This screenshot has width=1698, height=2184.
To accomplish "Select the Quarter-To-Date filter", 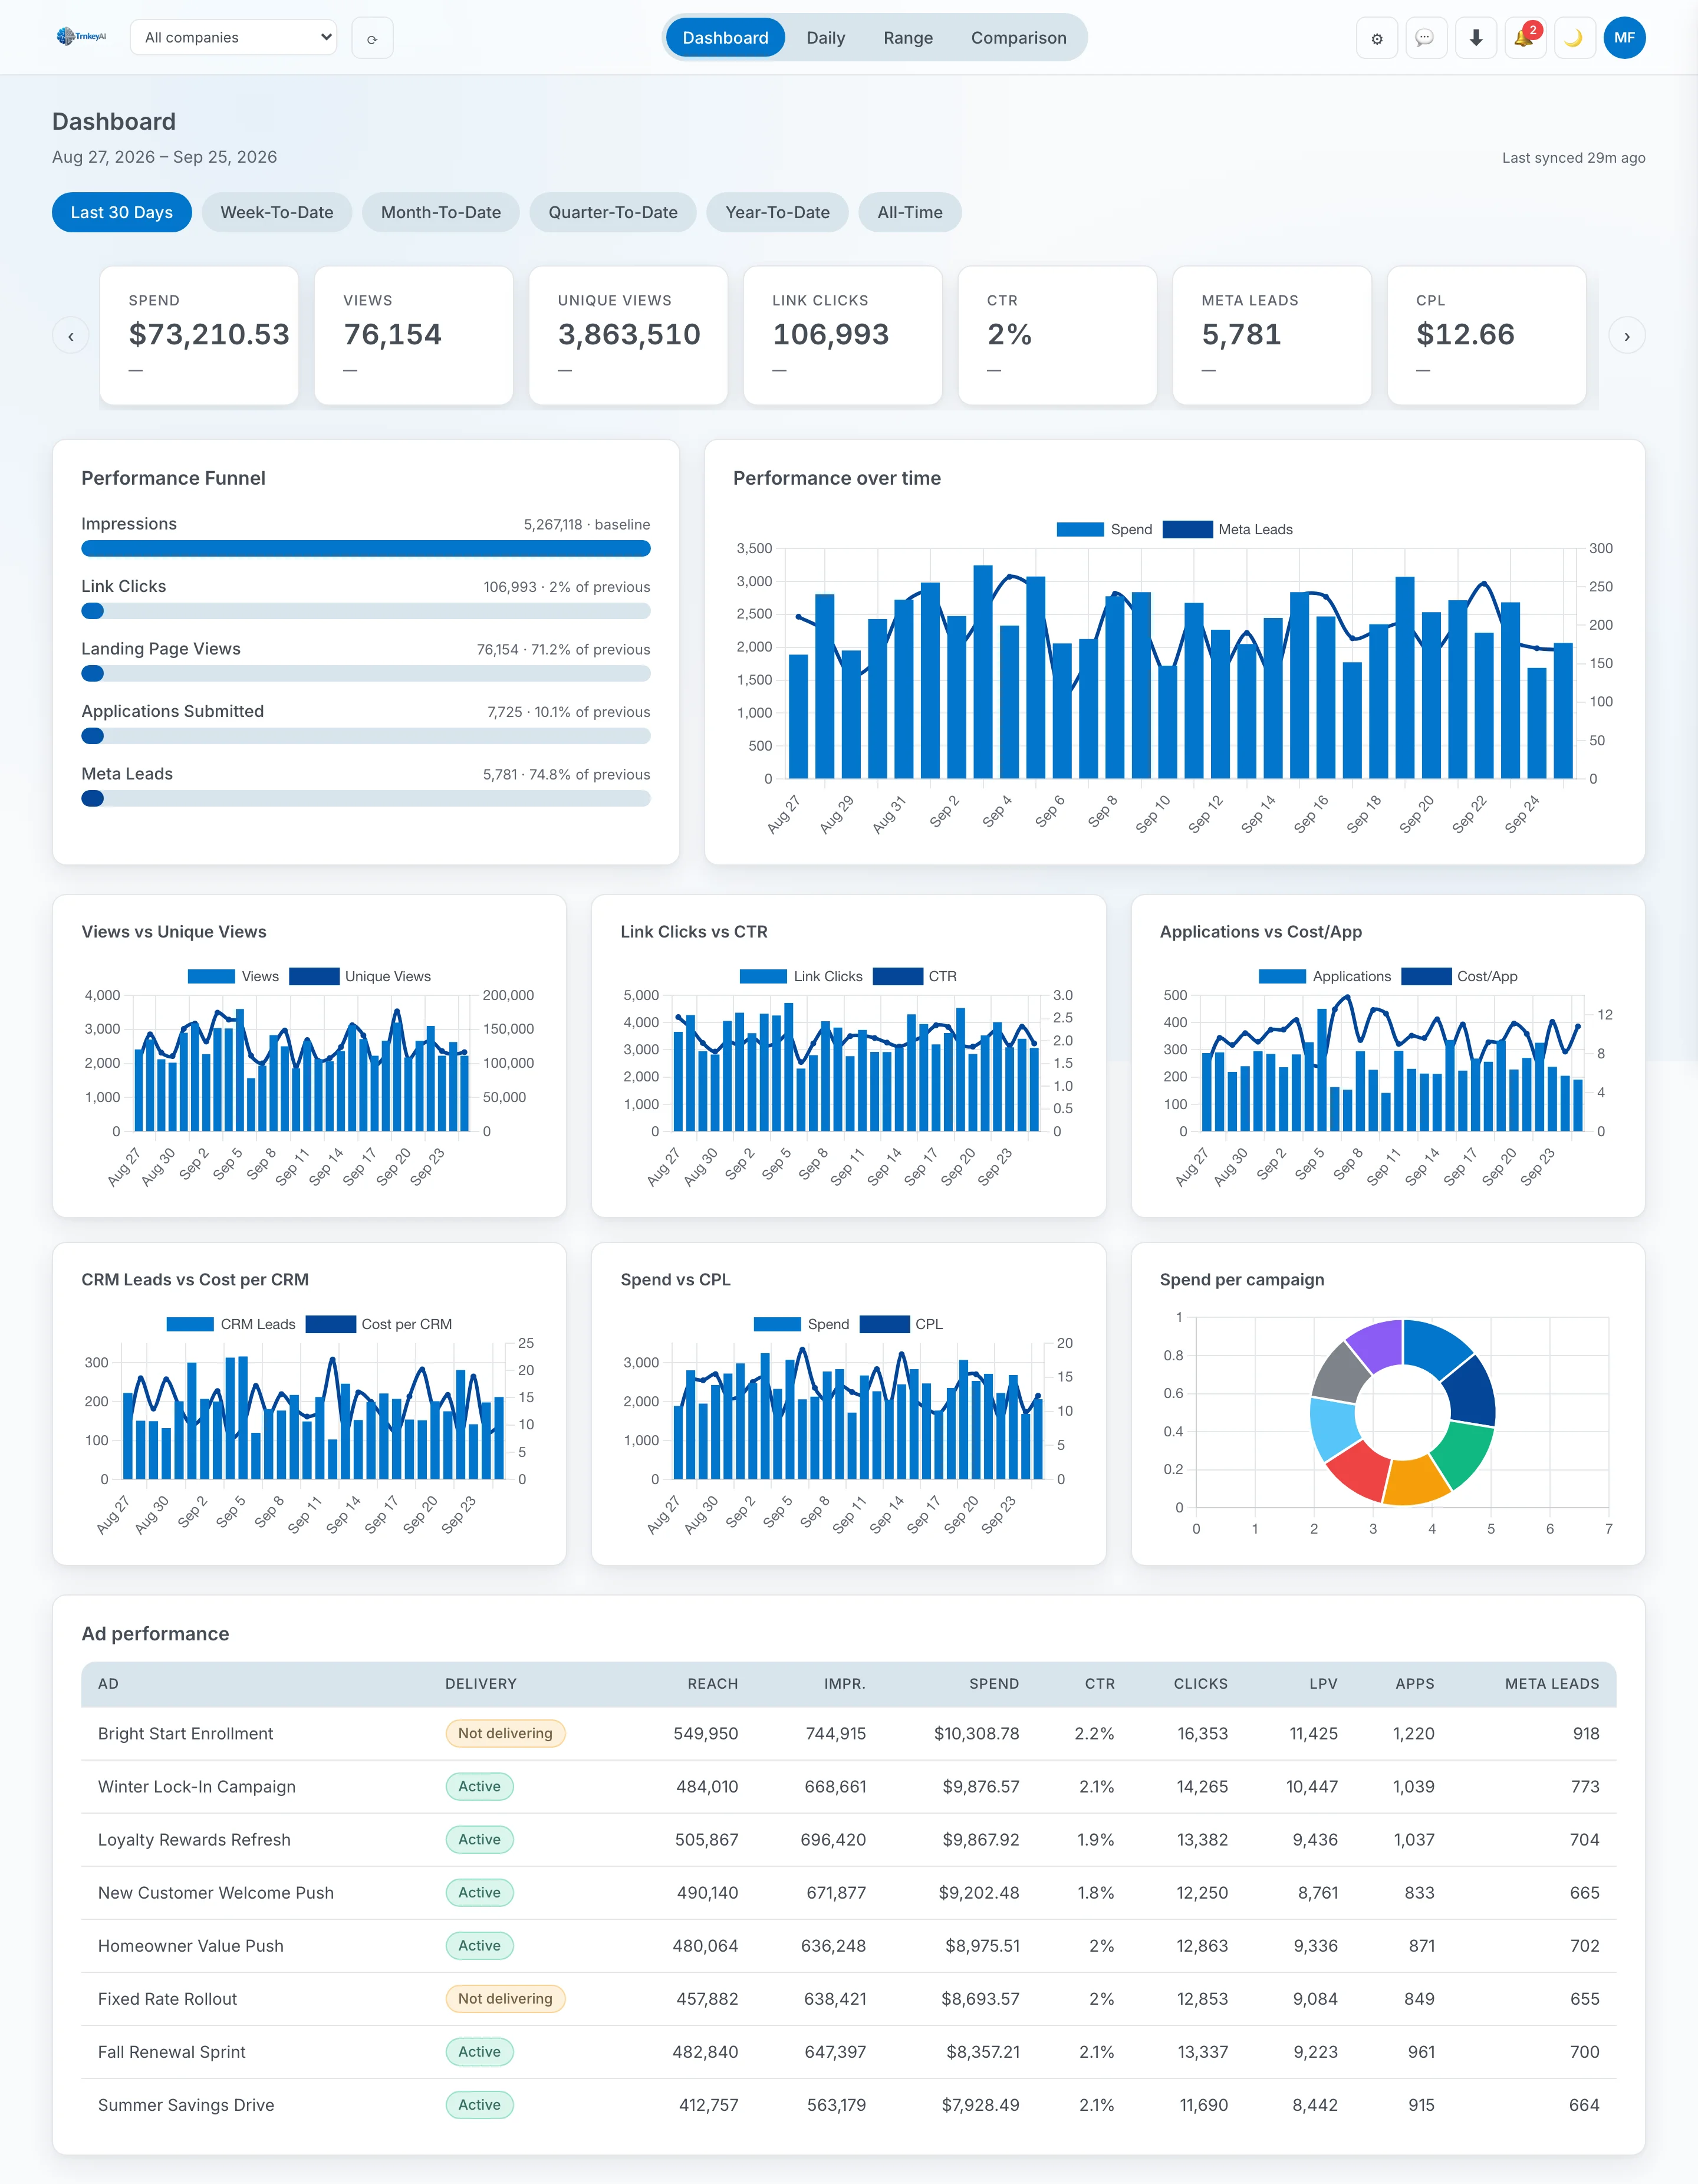I will pos(613,212).
